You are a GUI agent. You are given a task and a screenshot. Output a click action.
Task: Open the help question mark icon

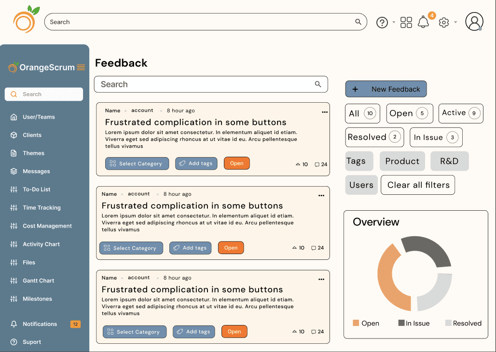382,23
